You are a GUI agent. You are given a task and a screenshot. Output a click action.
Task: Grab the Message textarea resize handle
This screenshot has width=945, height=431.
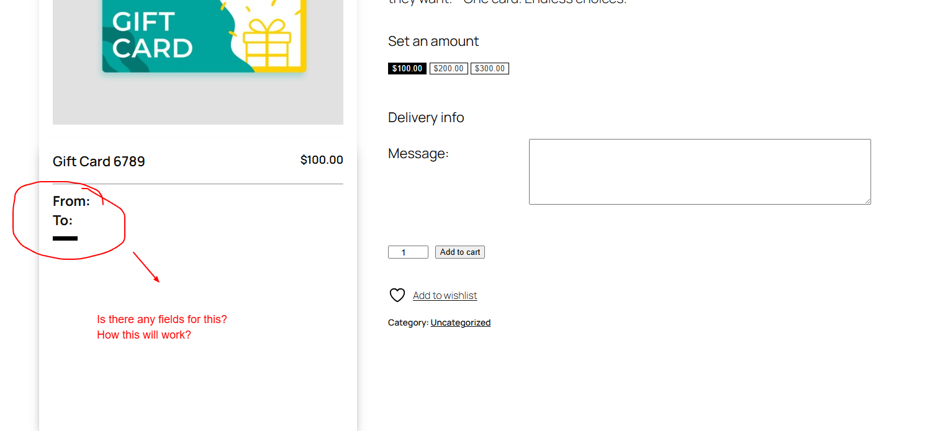(867, 201)
